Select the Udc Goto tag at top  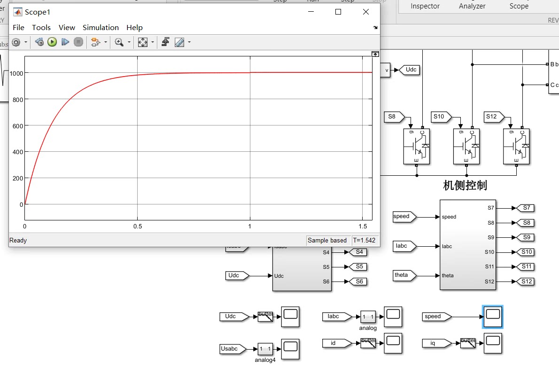tap(409, 70)
